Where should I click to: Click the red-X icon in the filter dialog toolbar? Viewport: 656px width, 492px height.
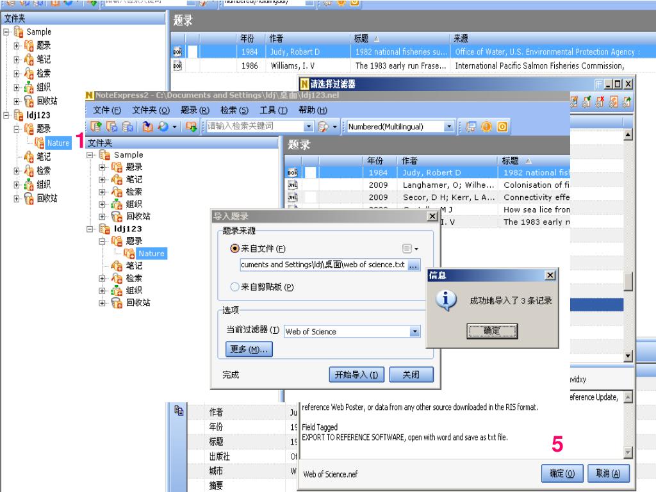tap(600, 102)
